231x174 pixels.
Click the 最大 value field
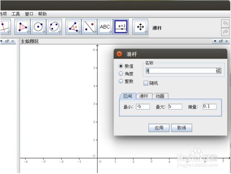[x=175, y=107]
